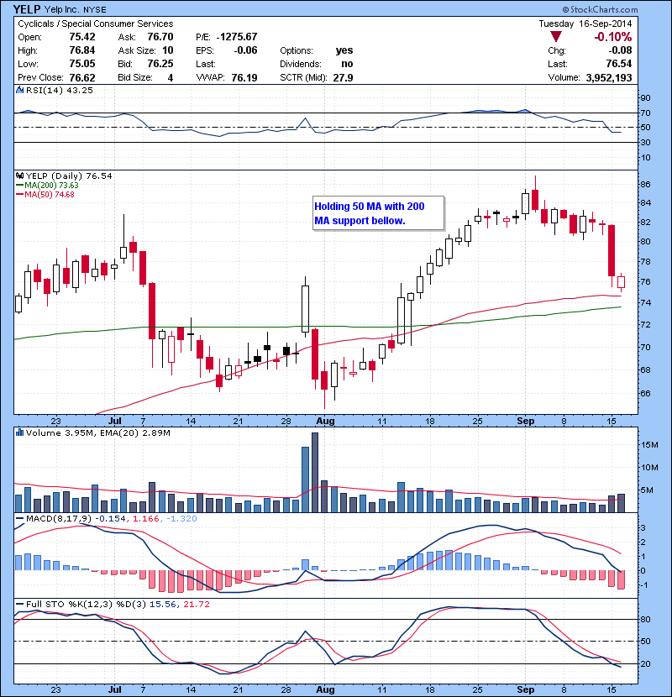
Task: Click the percent change -0.10%
Action: point(613,37)
